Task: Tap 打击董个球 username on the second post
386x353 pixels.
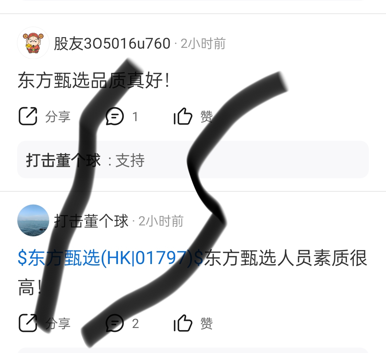Action: 91,221
